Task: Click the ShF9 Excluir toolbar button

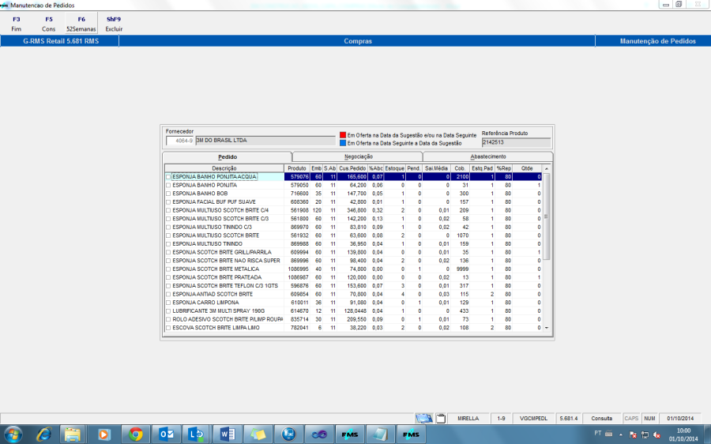Action: pyautogui.click(x=114, y=24)
